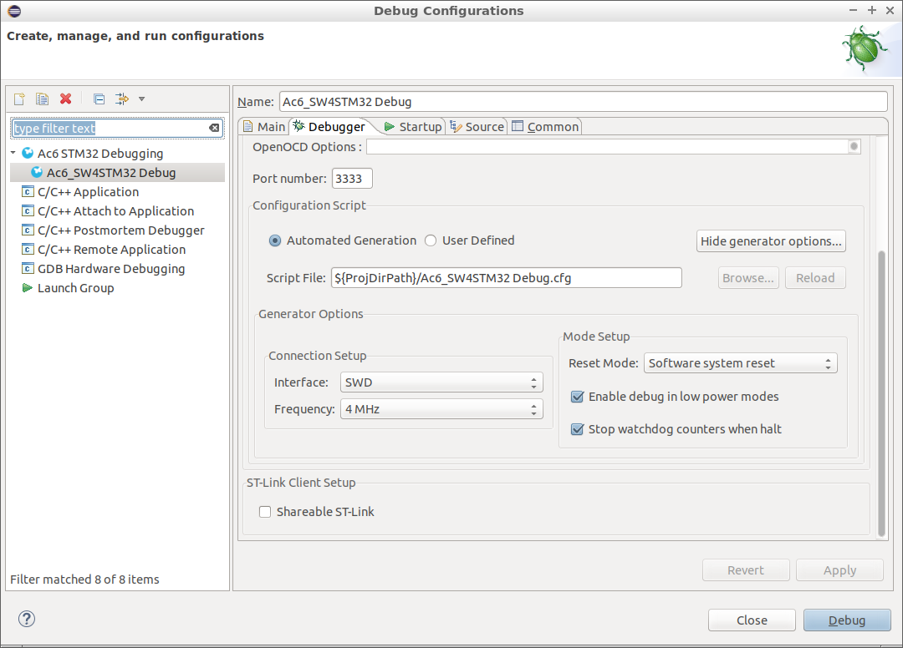Collapse all configurations in the tree

[x=99, y=99]
